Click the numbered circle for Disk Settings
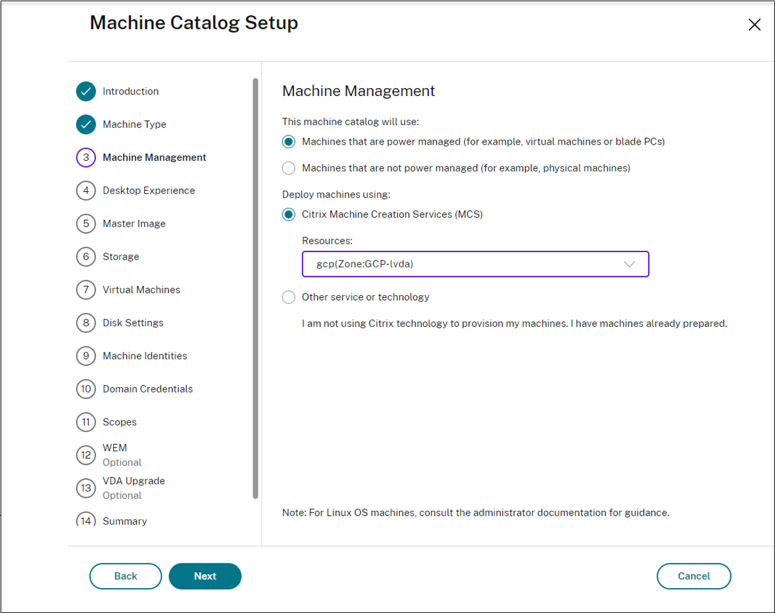 coord(86,323)
